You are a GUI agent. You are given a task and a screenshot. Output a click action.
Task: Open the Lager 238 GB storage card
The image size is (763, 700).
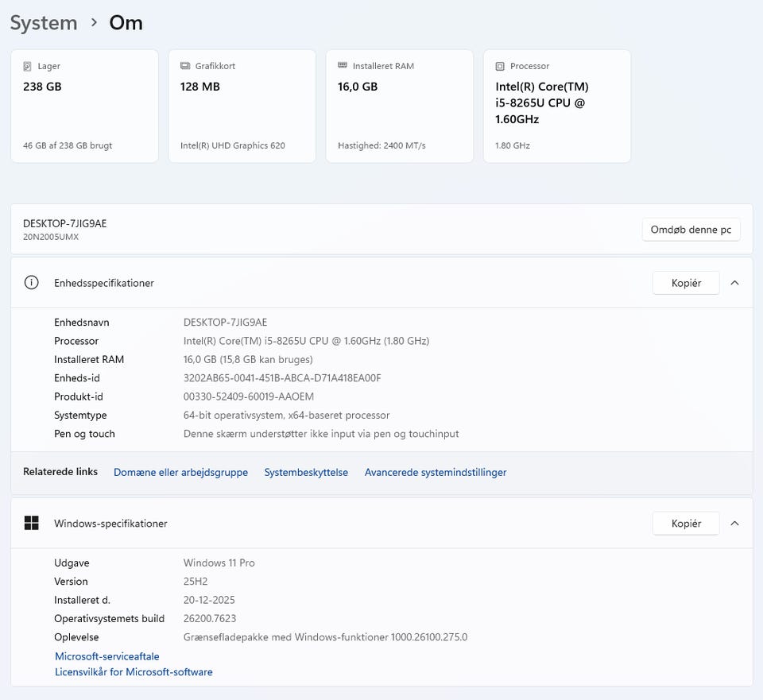point(84,106)
